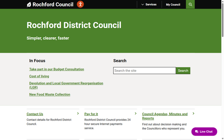Expand the Services dropdown menu
Screen dimensions: 224x140
coord(149,4)
